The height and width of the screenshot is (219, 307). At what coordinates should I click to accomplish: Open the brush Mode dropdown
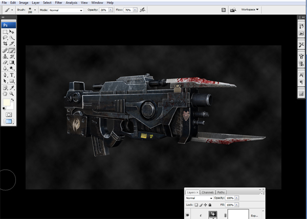[x=66, y=10]
